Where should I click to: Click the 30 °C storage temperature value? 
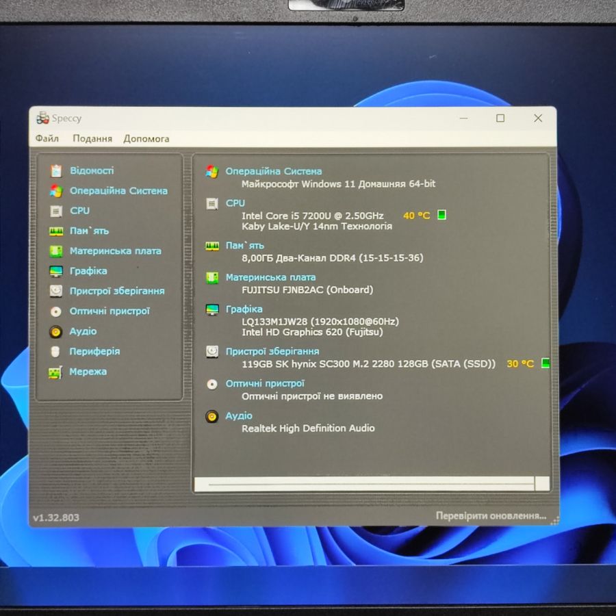520,364
